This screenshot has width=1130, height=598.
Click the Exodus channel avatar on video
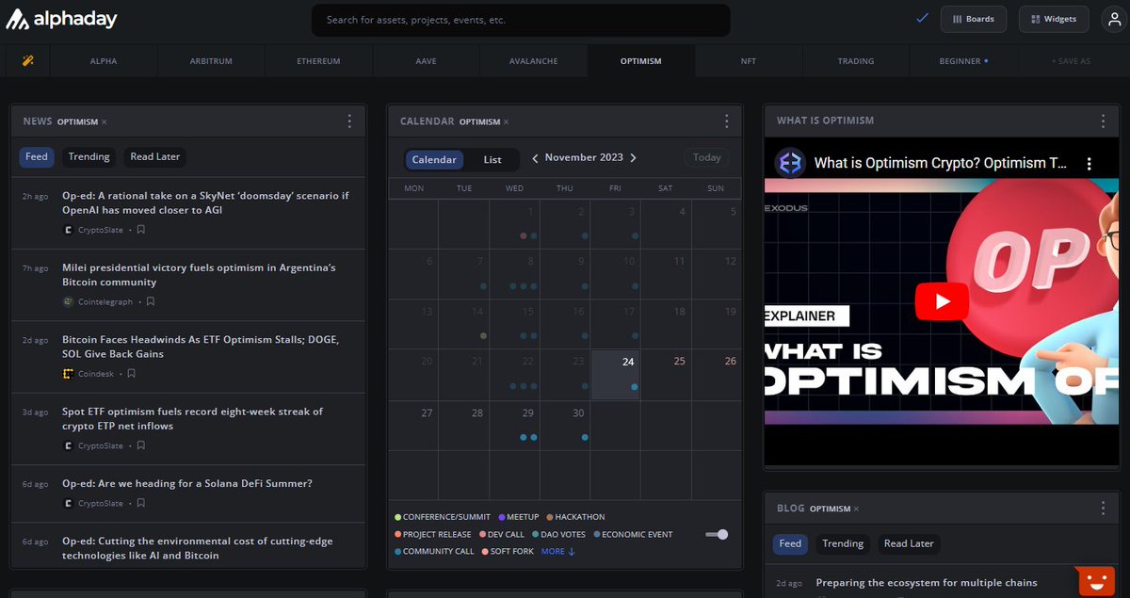[x=790, y=163]
